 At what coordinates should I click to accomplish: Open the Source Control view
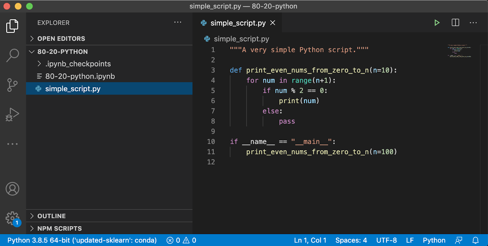point(12,85)
